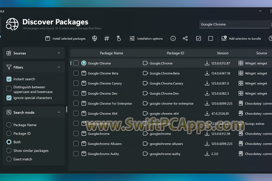Expand the Sources panel chevron
Image resolution: width=272 pixels, height=181 pixels.
point(59,53)
